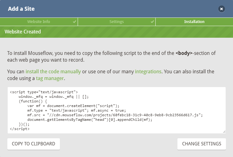This screenshot has height=157, width=233.
Task: Open the Settings step tab
Action: click(117, 22)
